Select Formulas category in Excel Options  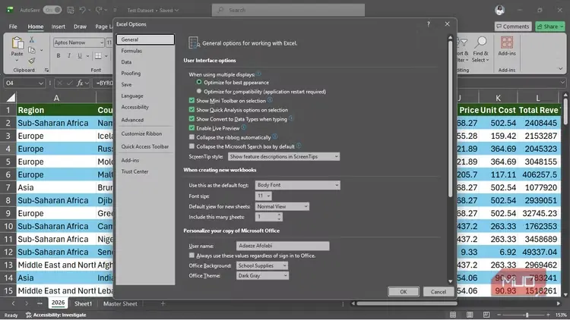point(145,51)
